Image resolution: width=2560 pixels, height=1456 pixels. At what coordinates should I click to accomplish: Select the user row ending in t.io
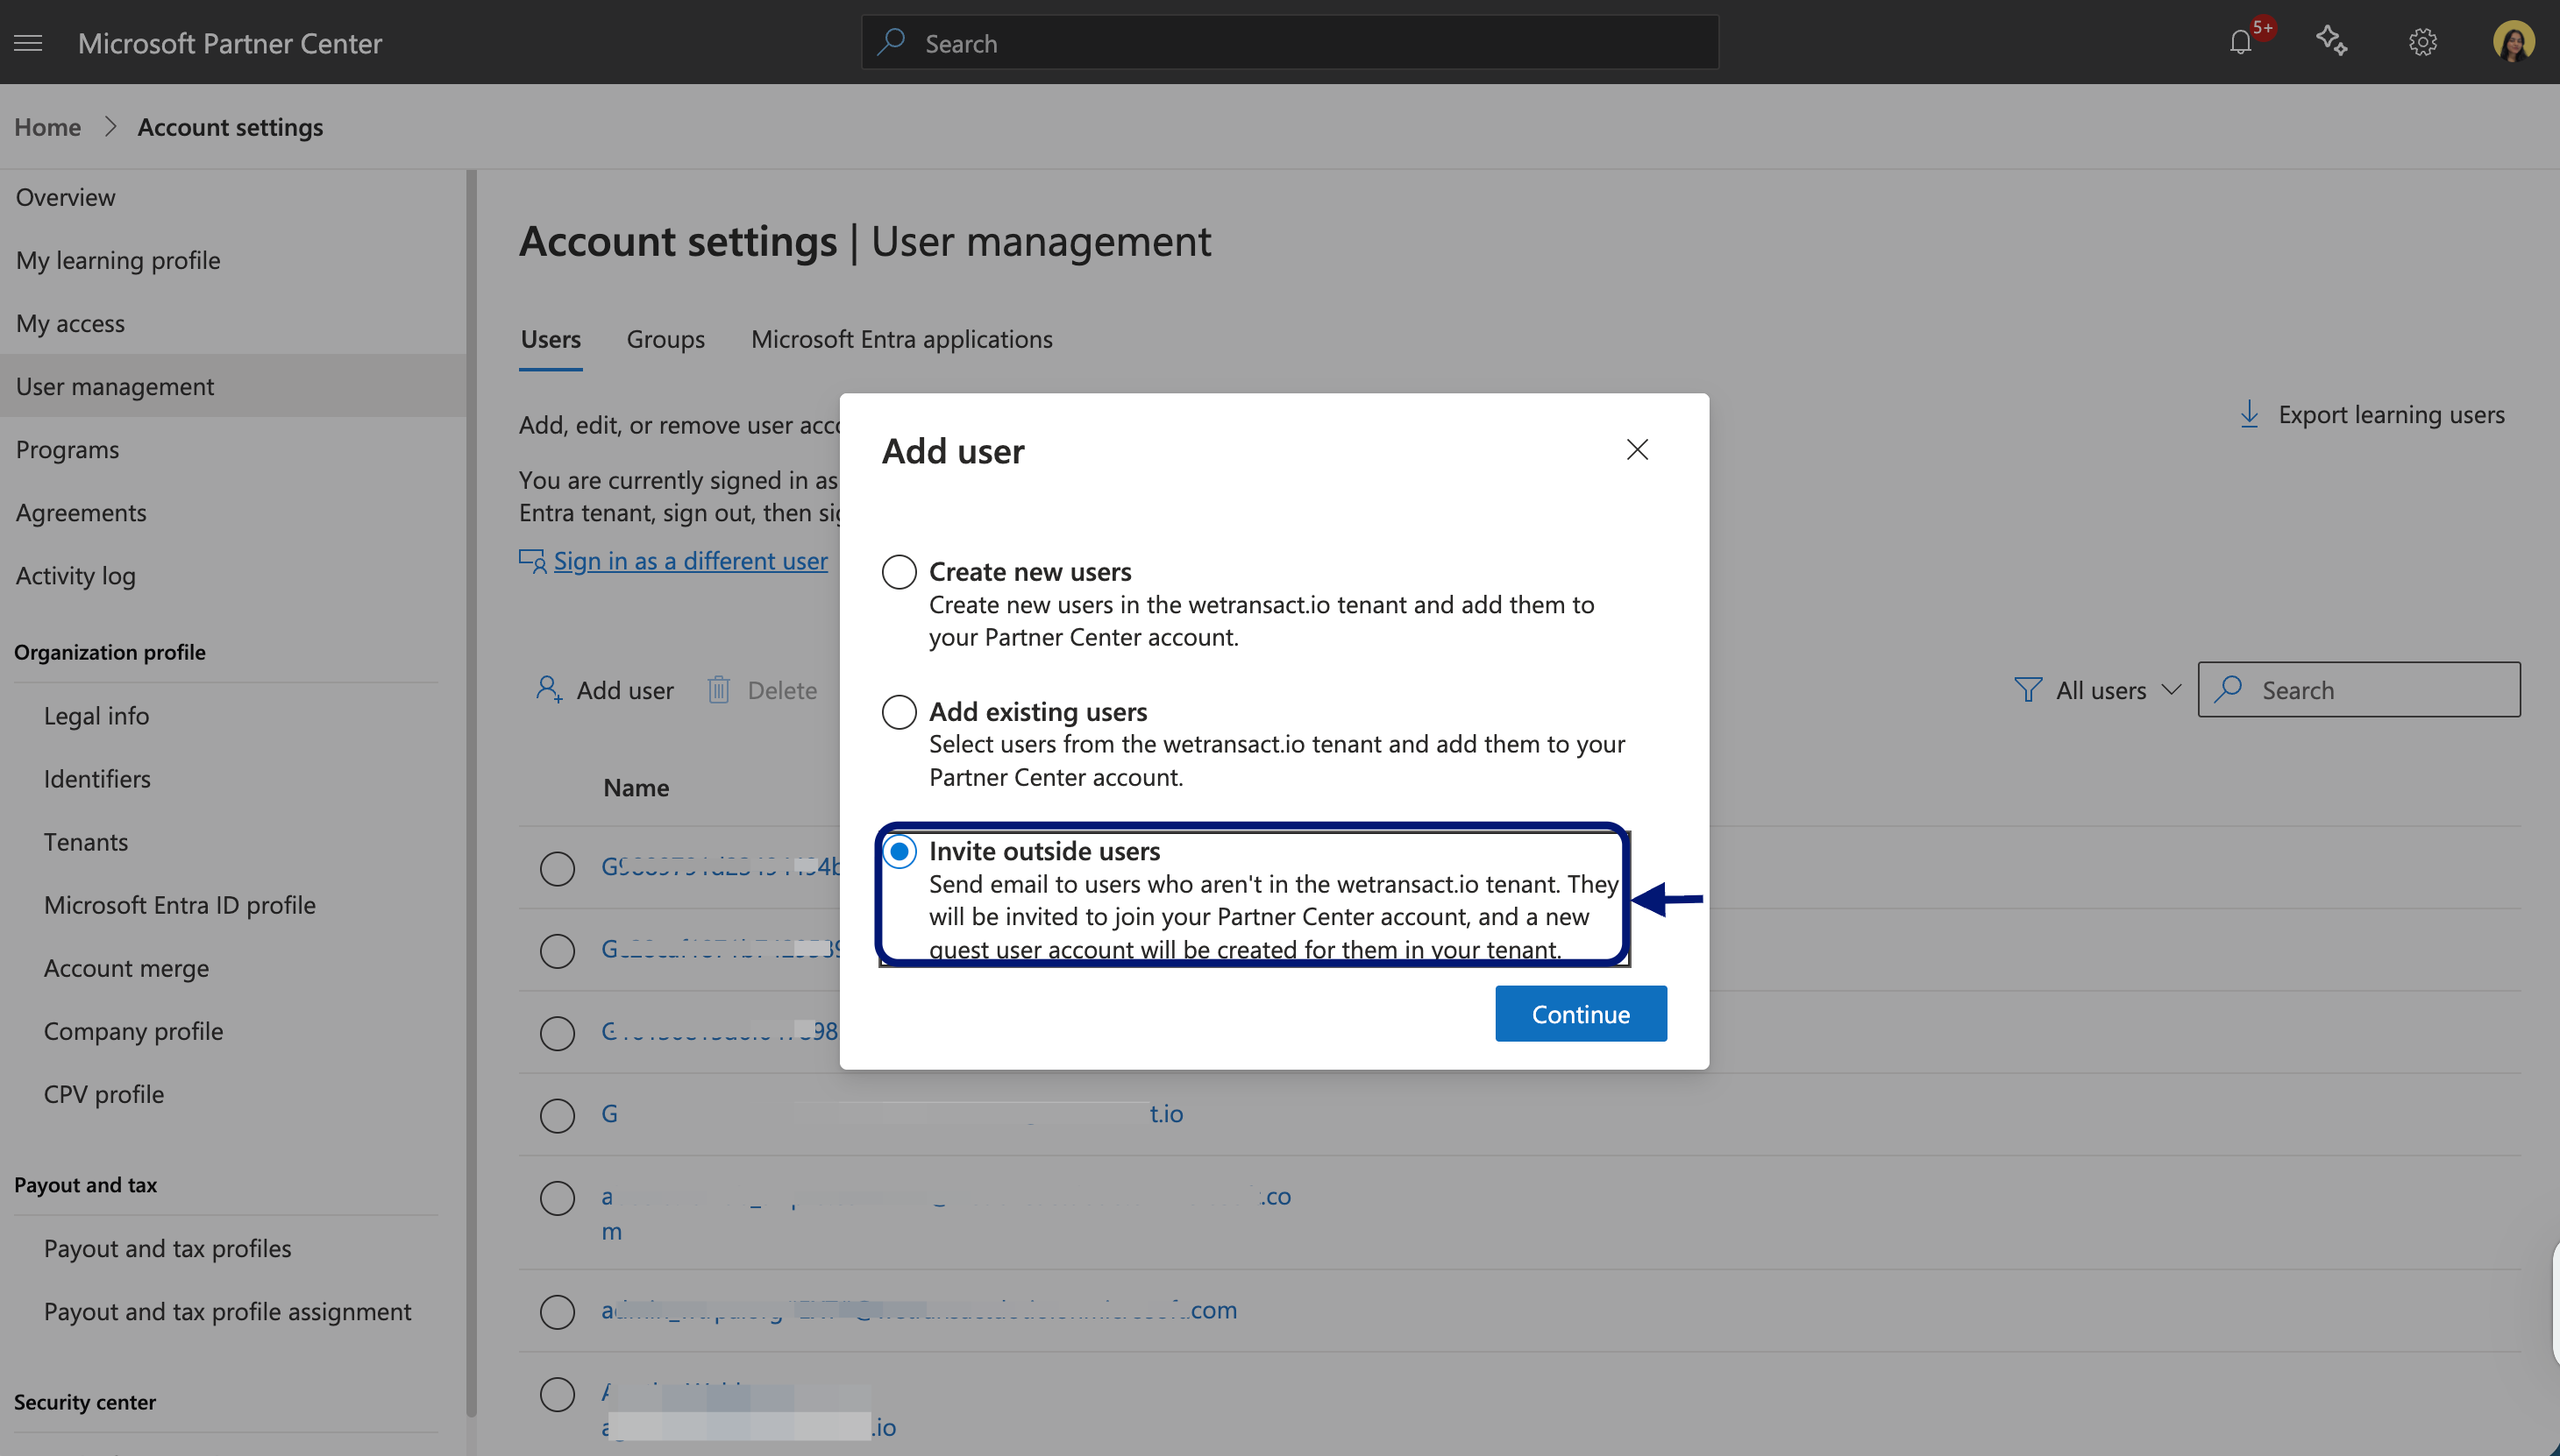point(557,1115)
